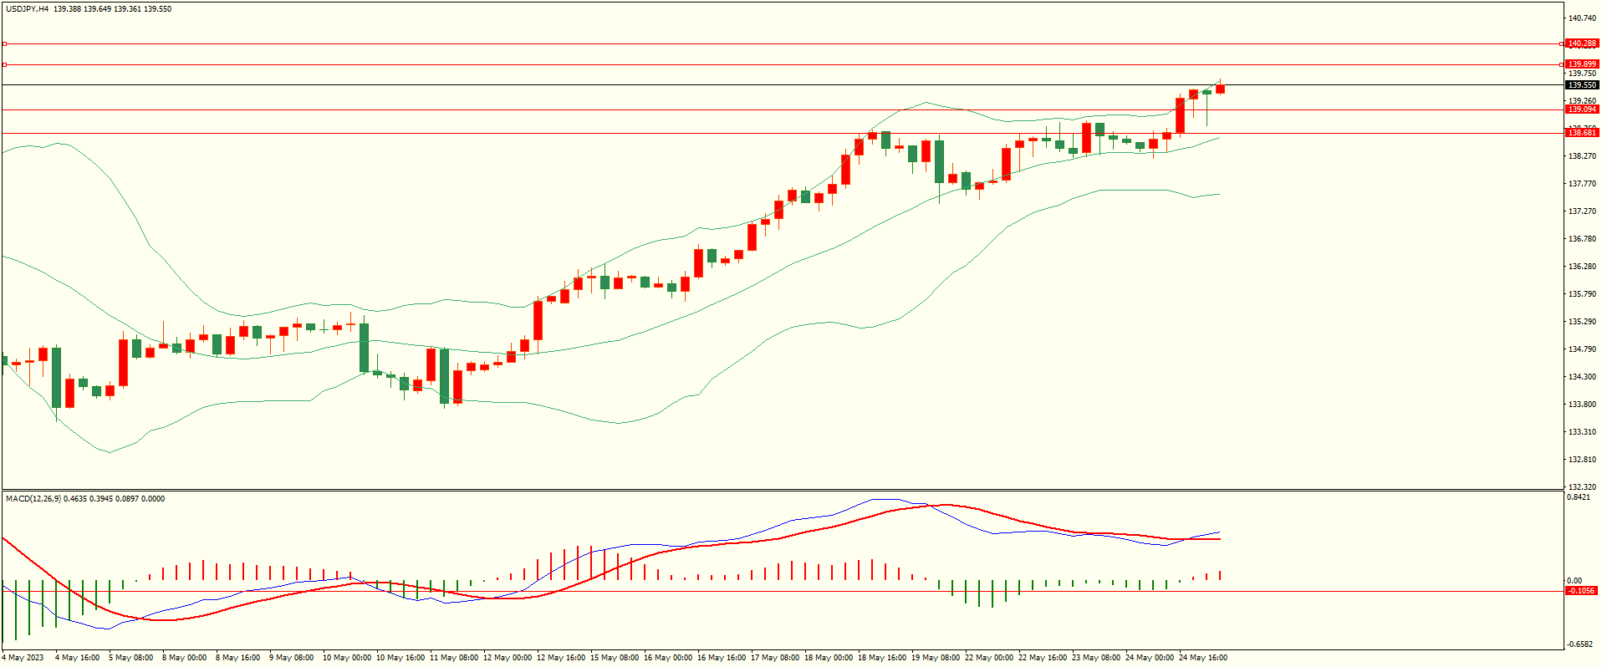Click the red -0.1056 MACD level label
Screen dimensions: 1602x667
pos(1580,591)
